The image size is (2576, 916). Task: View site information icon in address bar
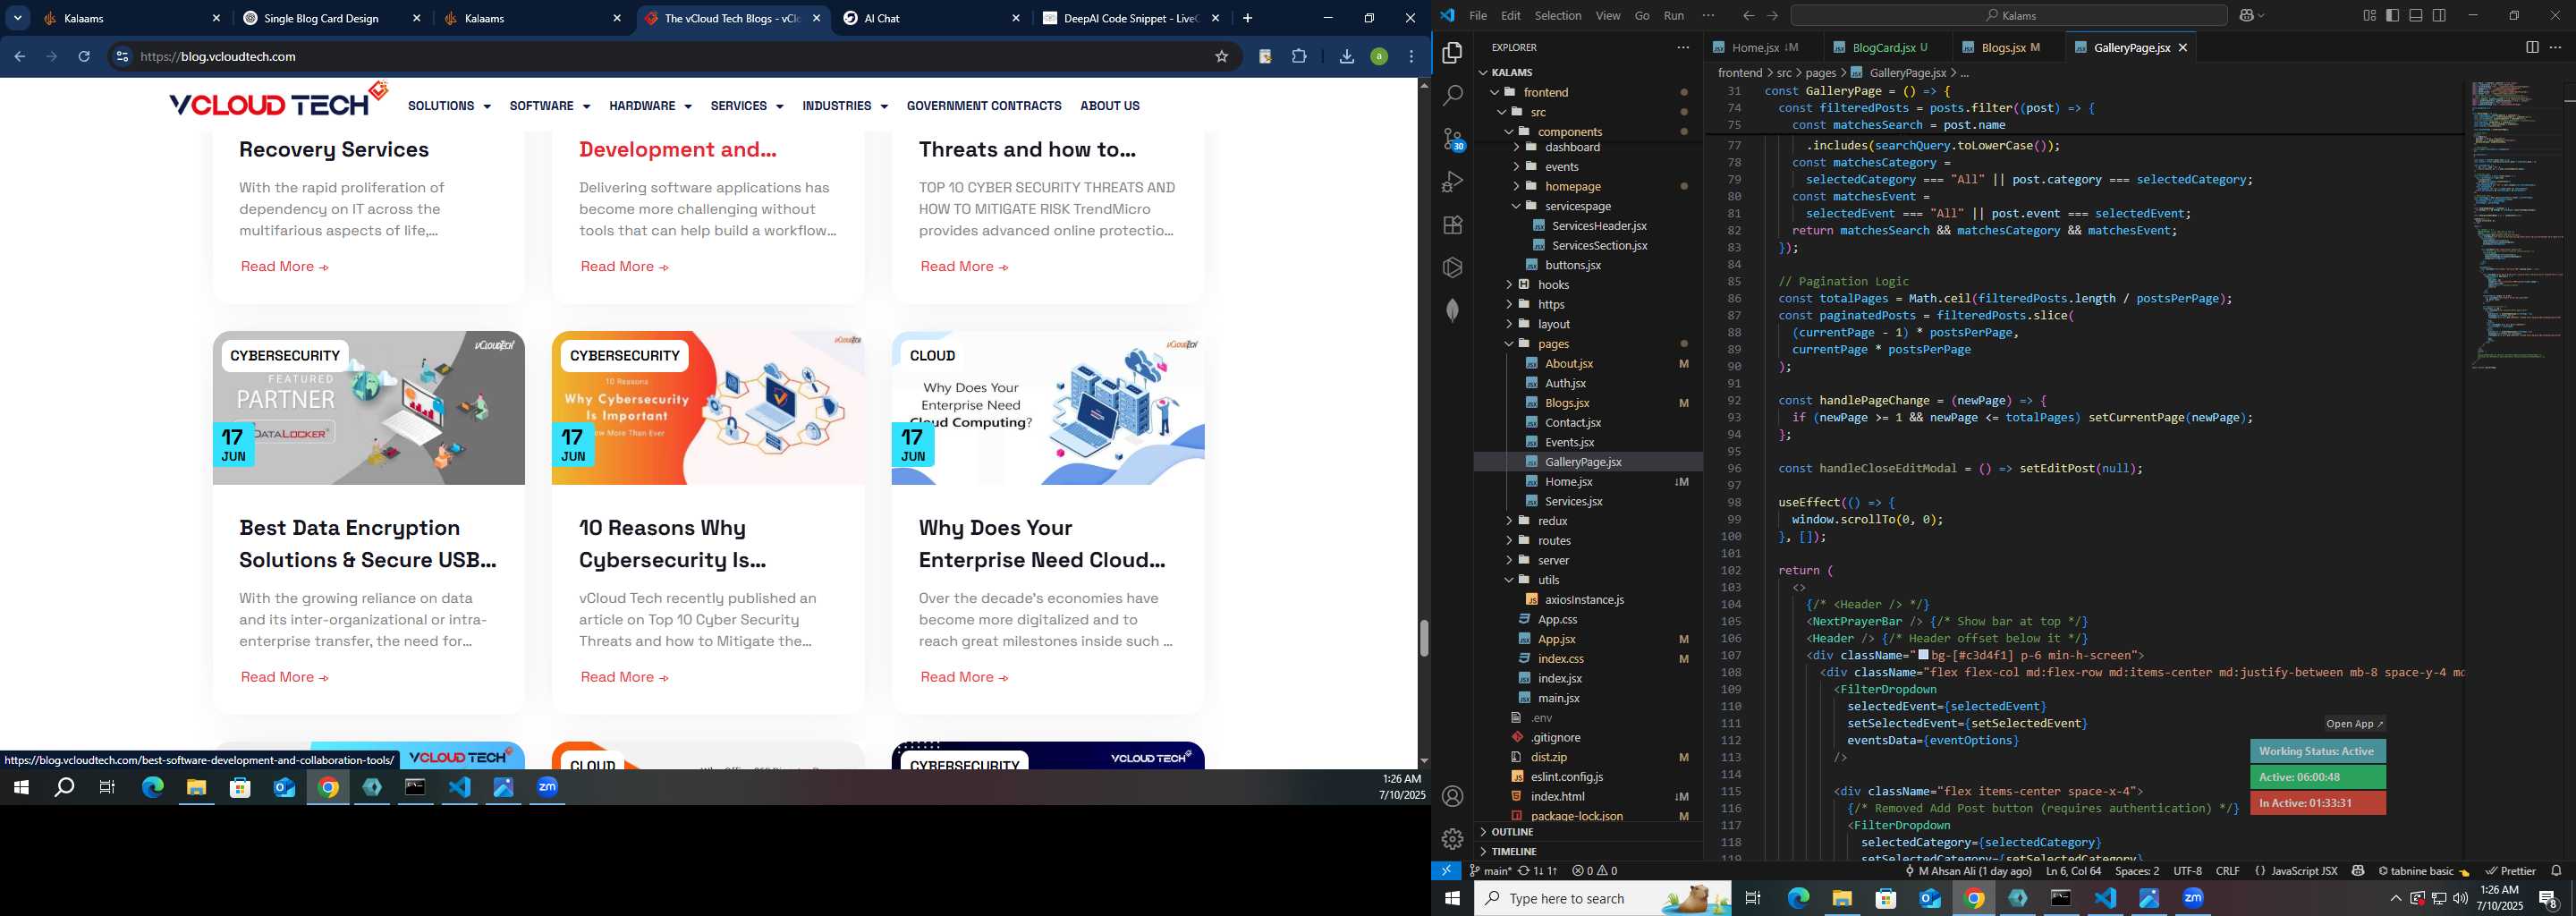tap(121, 57)
